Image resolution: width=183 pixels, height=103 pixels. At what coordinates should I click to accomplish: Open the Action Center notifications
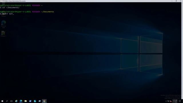click(180, 101)
